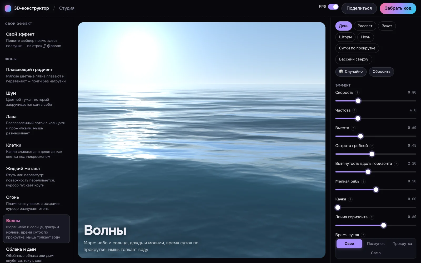The height and width of the screenshot is (263, 421).
Task: Select the Волны effect in sidebar
Action: click(36, 229)
